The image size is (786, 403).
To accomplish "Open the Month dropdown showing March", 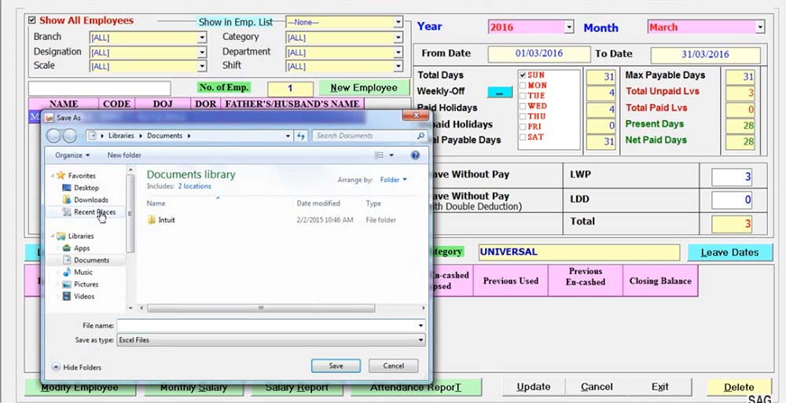I will point(759,27).
